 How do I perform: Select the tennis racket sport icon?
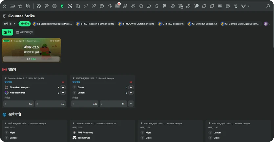[x=47, y=6]
